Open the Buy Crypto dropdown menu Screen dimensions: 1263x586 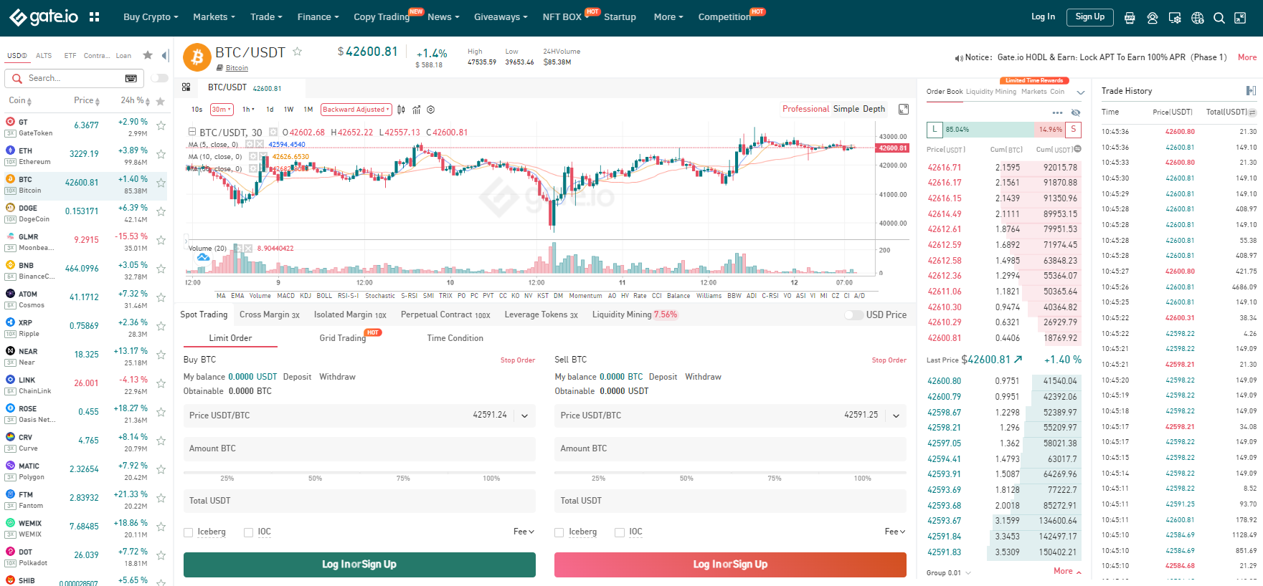click(x=151, y=17)
